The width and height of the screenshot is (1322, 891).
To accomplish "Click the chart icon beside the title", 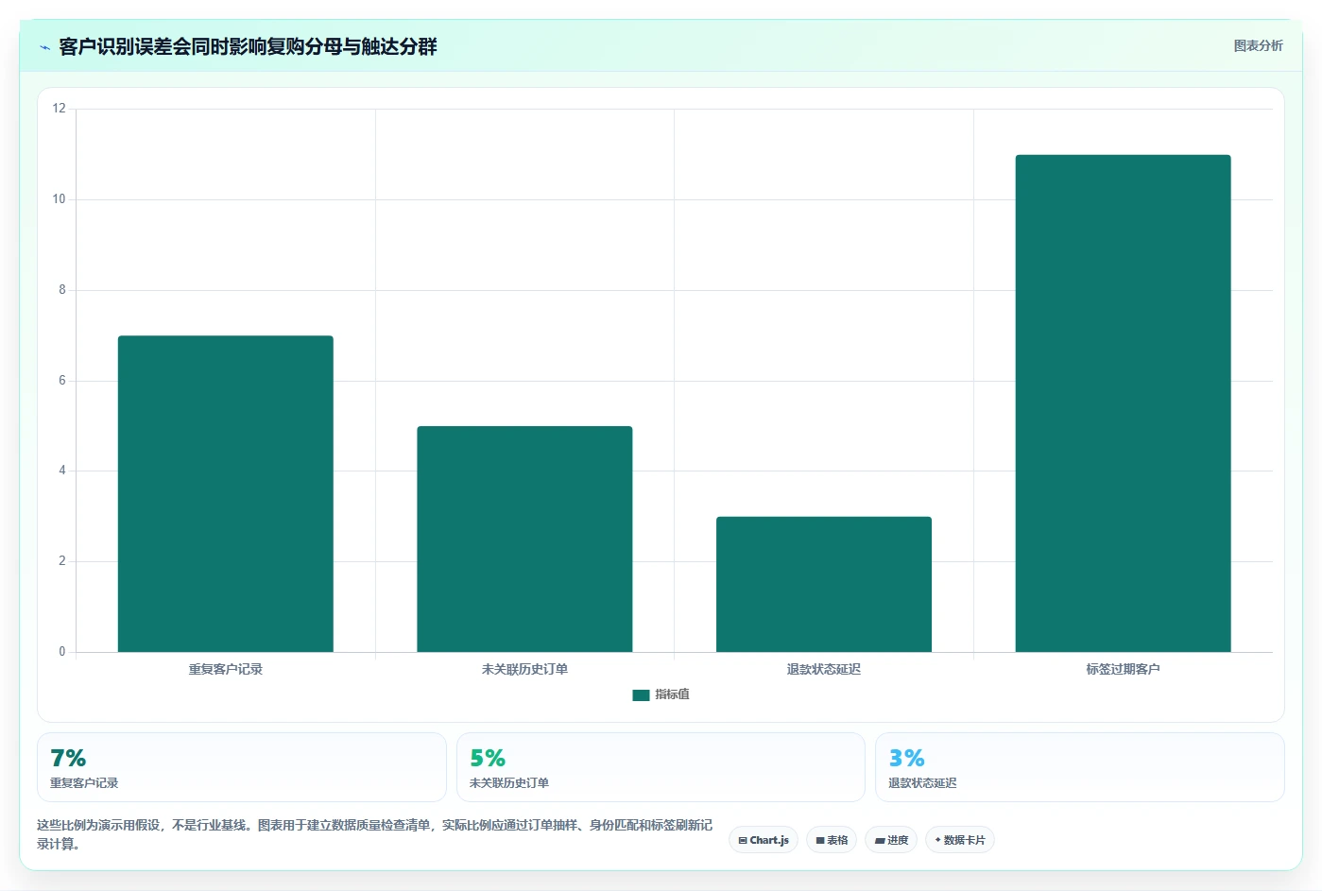I will [x=44, y=47].
